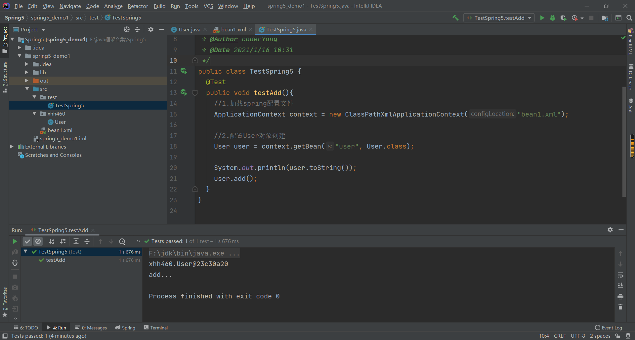Screen dimensions: 635x340
Task: Click Rerun failed tests icon
Action: [x=15, y=252]
